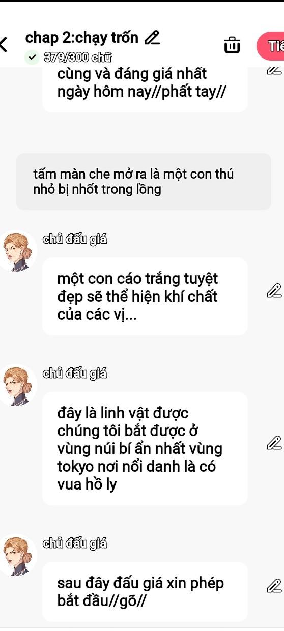Select the 'chap 2:chạy trốn' title
Viewport: 284px width, 631px height.
82,37
